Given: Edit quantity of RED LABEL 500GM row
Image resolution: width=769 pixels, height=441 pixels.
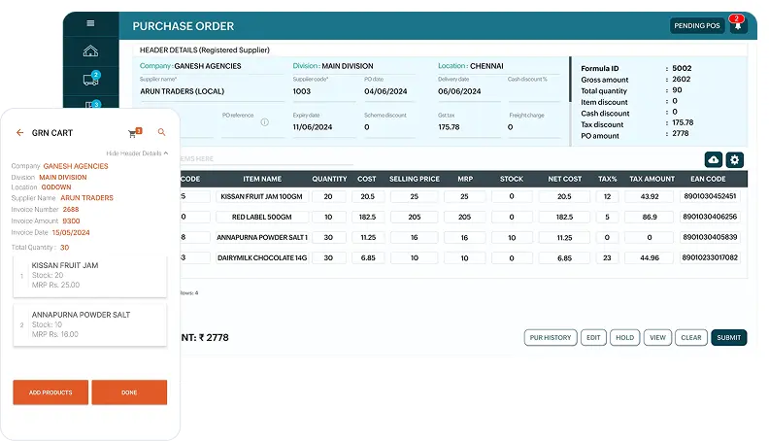Looking at the screenshot, I should pyautogui.click(x=328, y=217).
